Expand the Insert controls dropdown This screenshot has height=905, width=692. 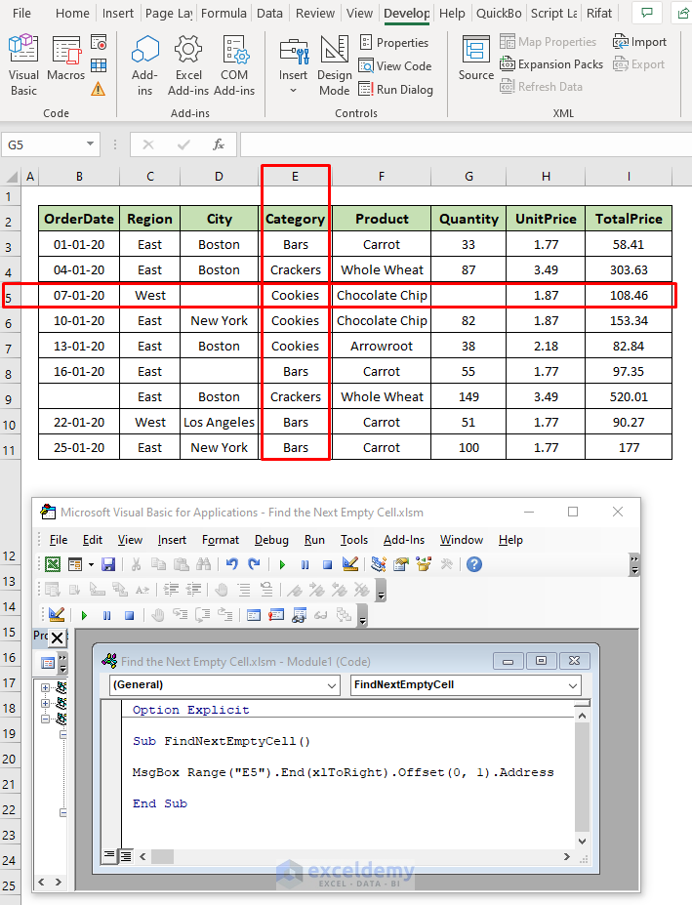pyautogui.click(x=293, y=90)
